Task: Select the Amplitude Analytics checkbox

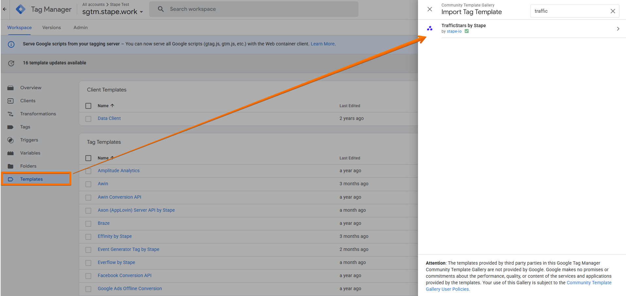Action: coord(88,171)
